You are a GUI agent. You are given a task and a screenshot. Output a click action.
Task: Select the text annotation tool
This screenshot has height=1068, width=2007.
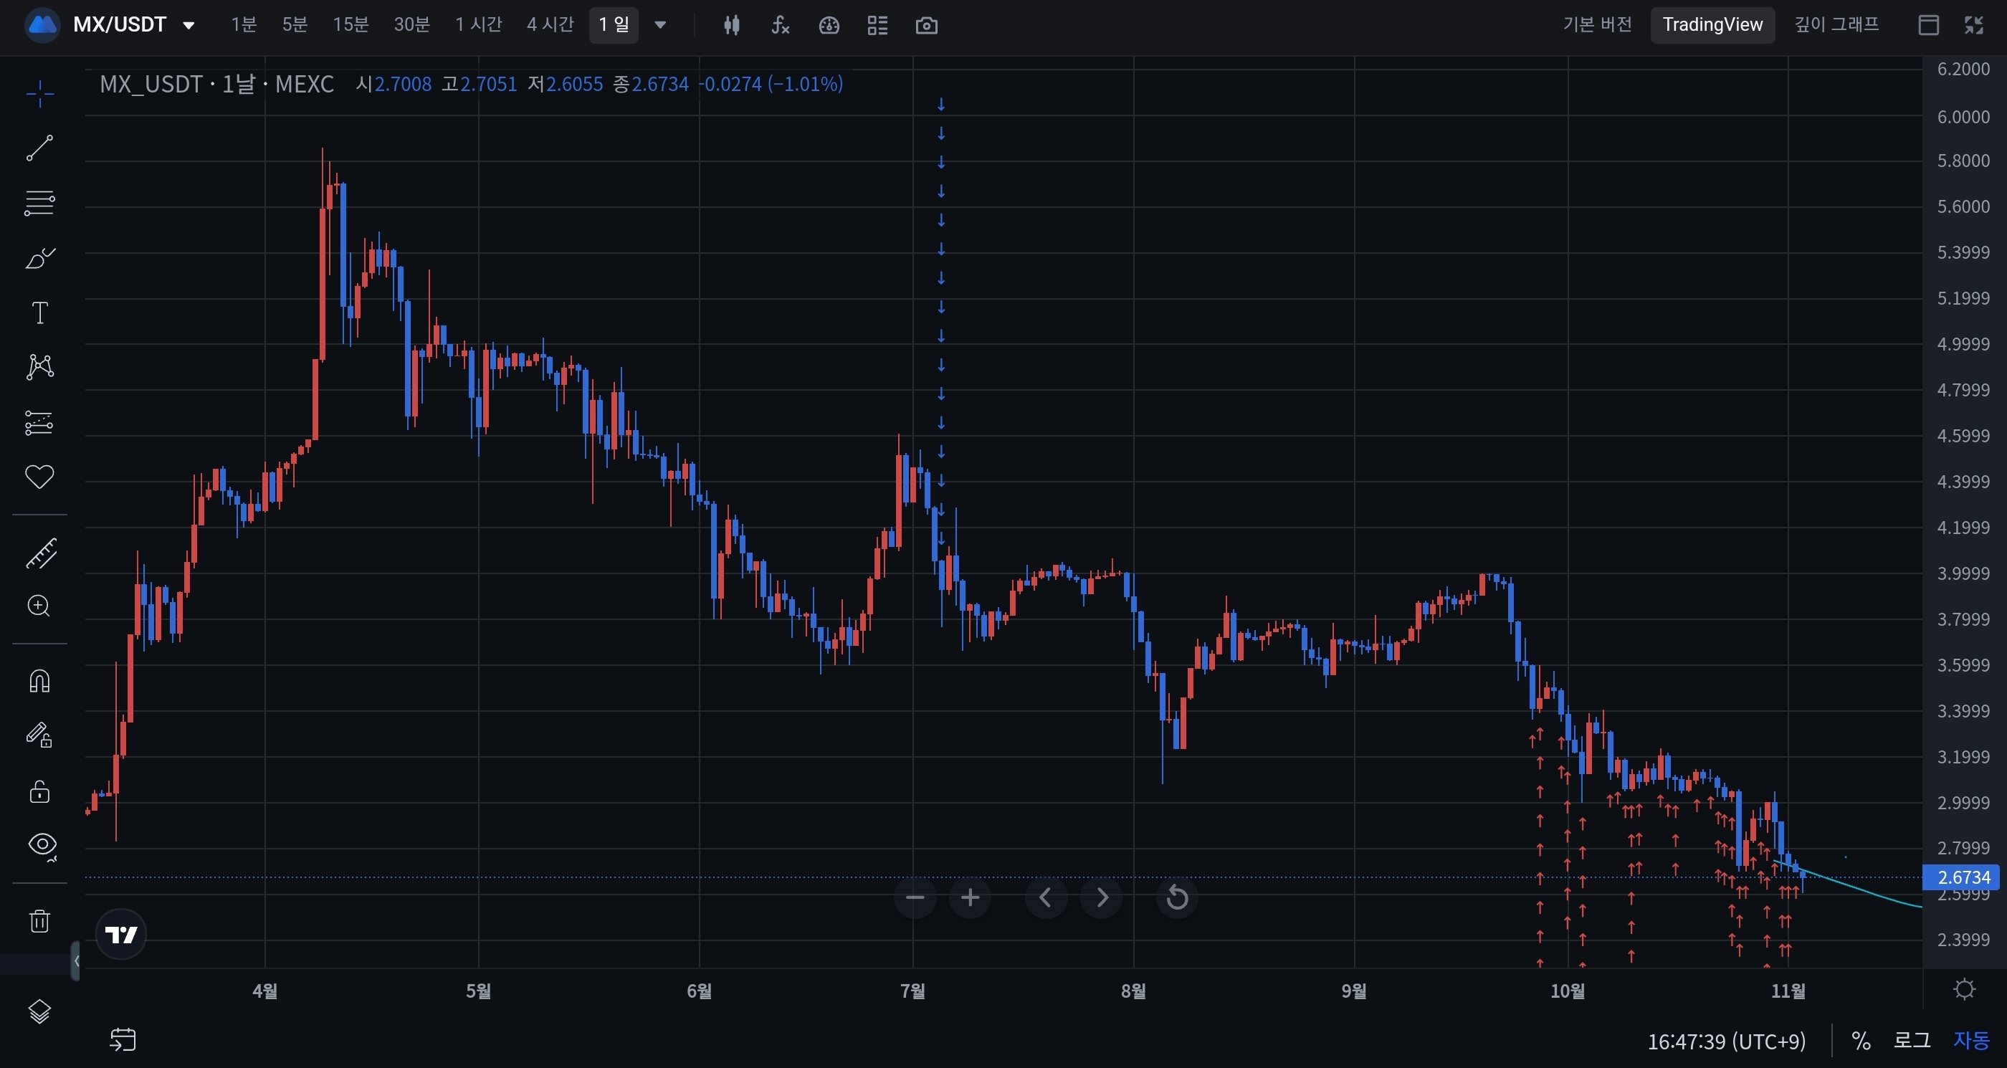pyautogui.click(x=39, y=313)
